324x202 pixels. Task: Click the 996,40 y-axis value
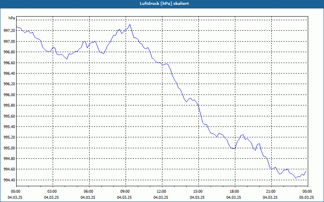click(x=9, y=74)
